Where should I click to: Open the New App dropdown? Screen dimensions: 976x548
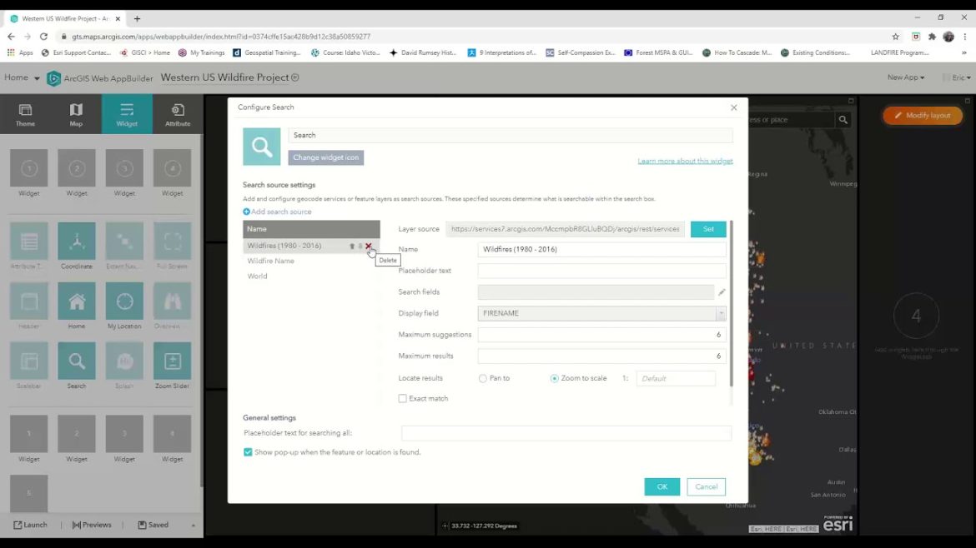coord(906,77)
